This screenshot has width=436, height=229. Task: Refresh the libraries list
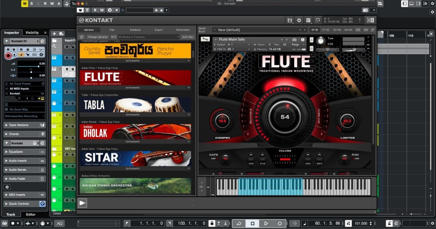[81, 37]
